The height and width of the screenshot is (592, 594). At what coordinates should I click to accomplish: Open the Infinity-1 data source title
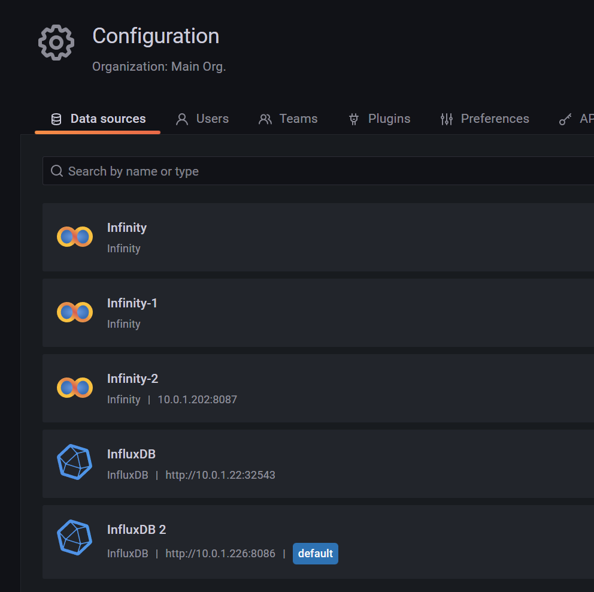click(132, 303)
